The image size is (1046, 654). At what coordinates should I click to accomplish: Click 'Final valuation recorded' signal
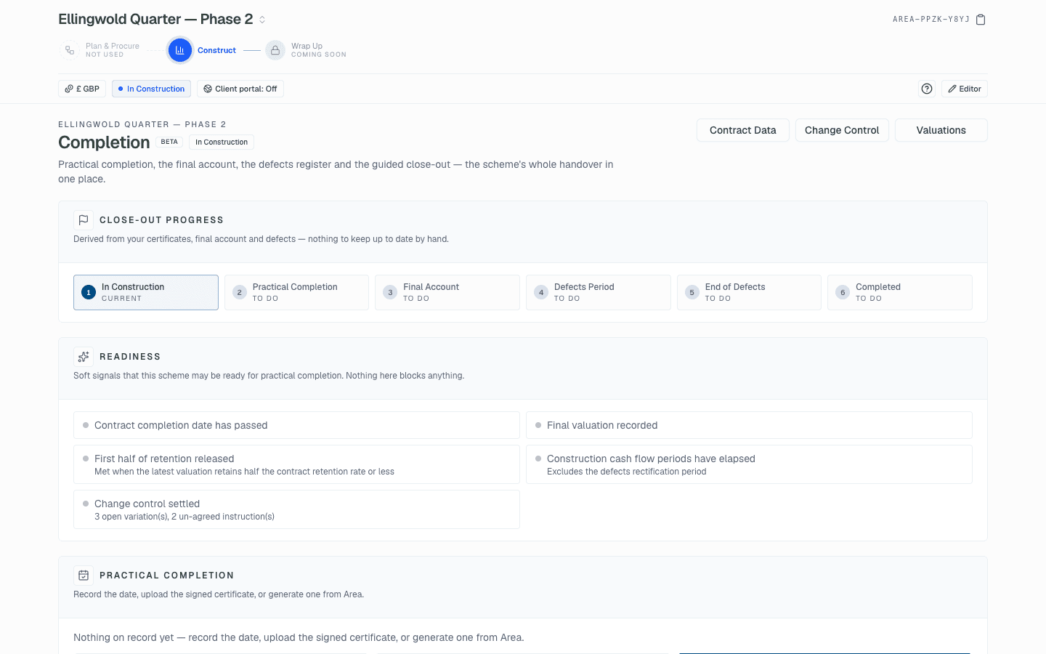pos(749,425)
